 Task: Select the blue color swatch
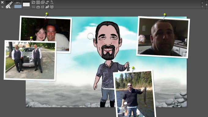18,6
